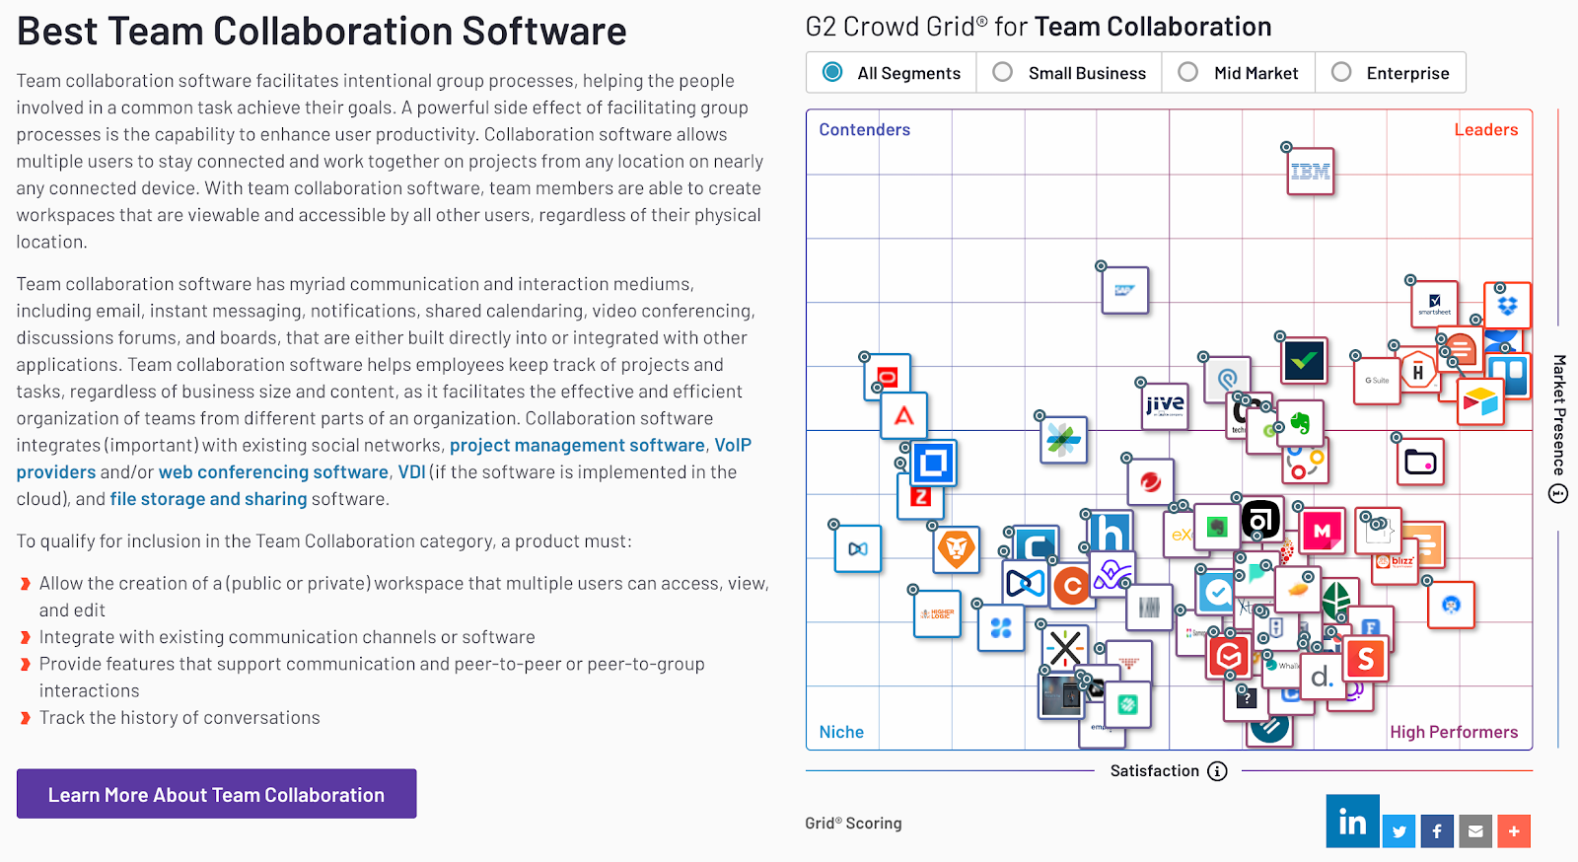Click the Cisco Webex pinwheel tile
Image resolution: width=1578 pixels, height=862 pixels.
coord(1063,439)
